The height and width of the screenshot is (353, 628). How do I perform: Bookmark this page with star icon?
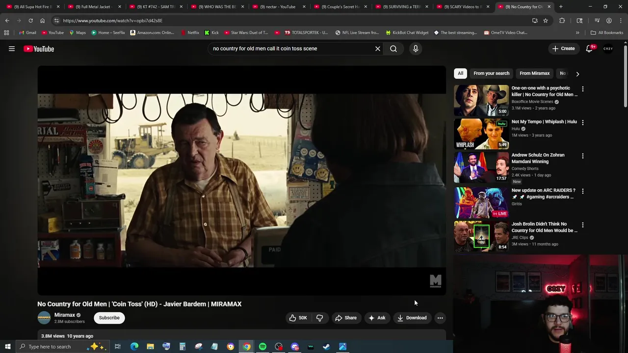(546, 21)
